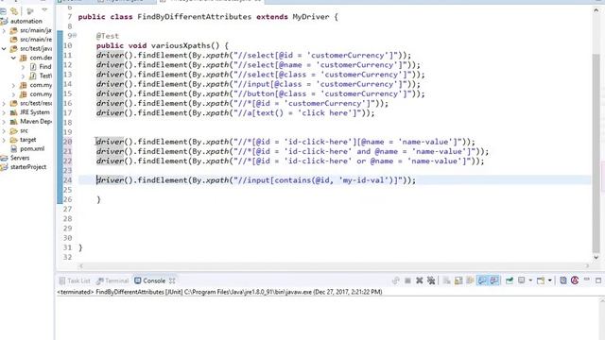The width and height of the screenshot is (605, 340).
Task: Click the Pin Console icon
Action: point(510,280)
